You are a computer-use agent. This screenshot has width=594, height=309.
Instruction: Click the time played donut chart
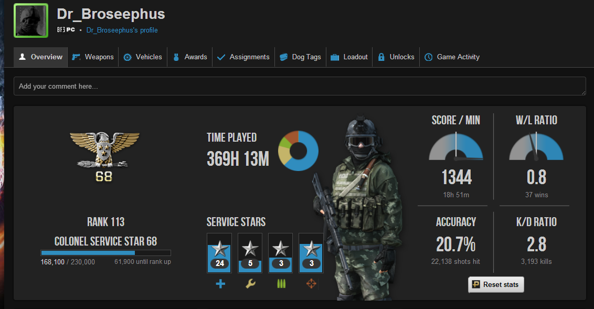298,151
